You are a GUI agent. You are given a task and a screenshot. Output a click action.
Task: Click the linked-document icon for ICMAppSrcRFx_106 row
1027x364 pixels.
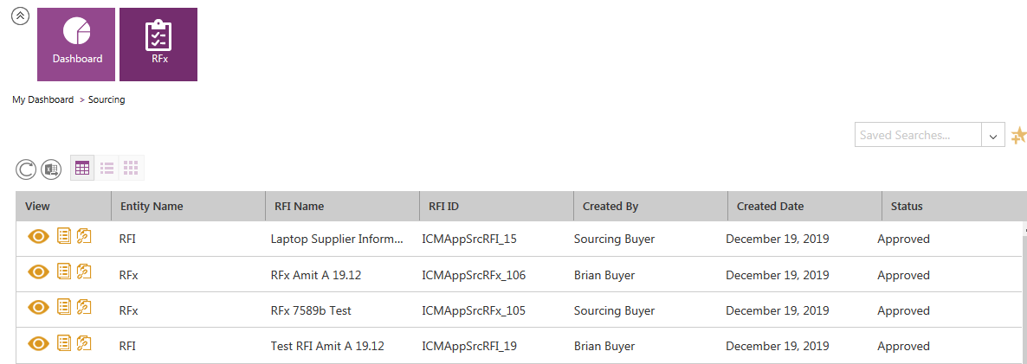tap(84, 273)
